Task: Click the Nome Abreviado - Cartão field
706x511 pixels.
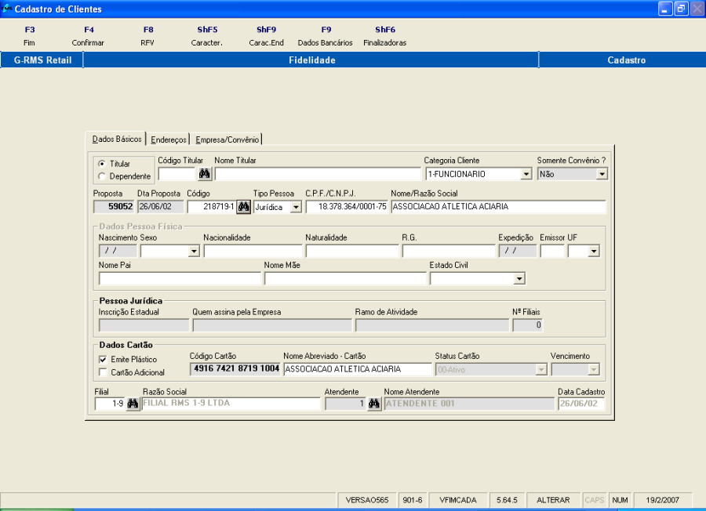Action: [358, 369]
